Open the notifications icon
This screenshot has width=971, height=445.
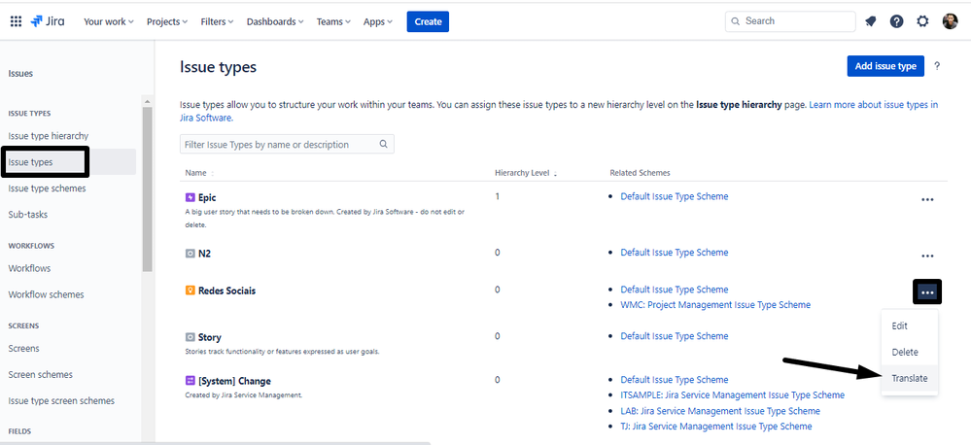tap(871, 21)
